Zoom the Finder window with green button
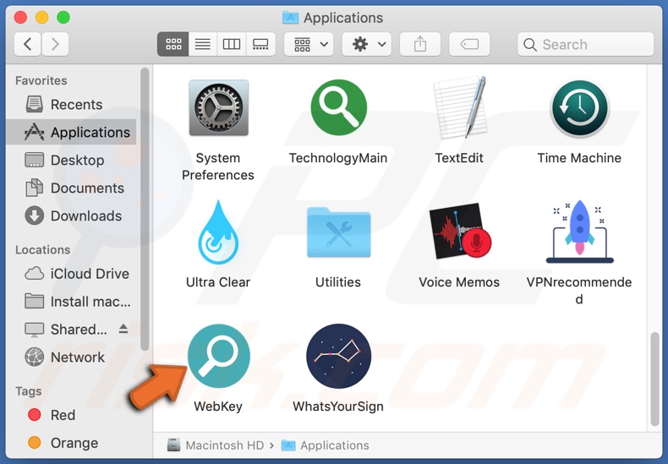The height and width of the screenshot is (464, 668). (x=63, y=18)
